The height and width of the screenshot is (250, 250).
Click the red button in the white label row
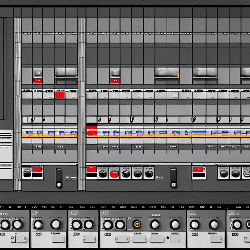pos(60,95)
